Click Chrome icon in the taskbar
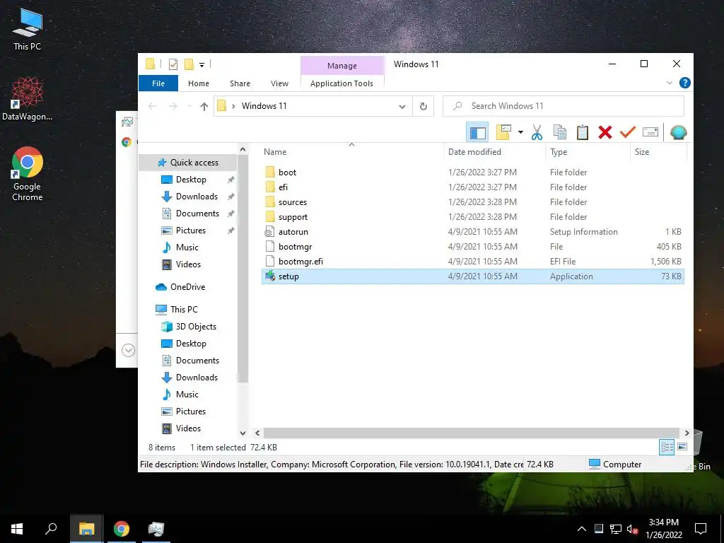This screenshot has height=543, width=724. (x=122, y=529)
